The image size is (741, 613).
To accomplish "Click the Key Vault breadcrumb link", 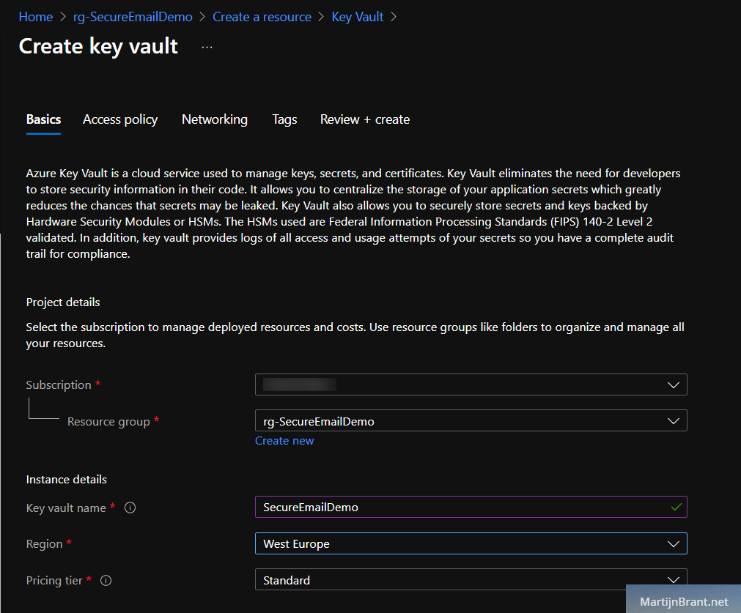I will tap(357, 17).
